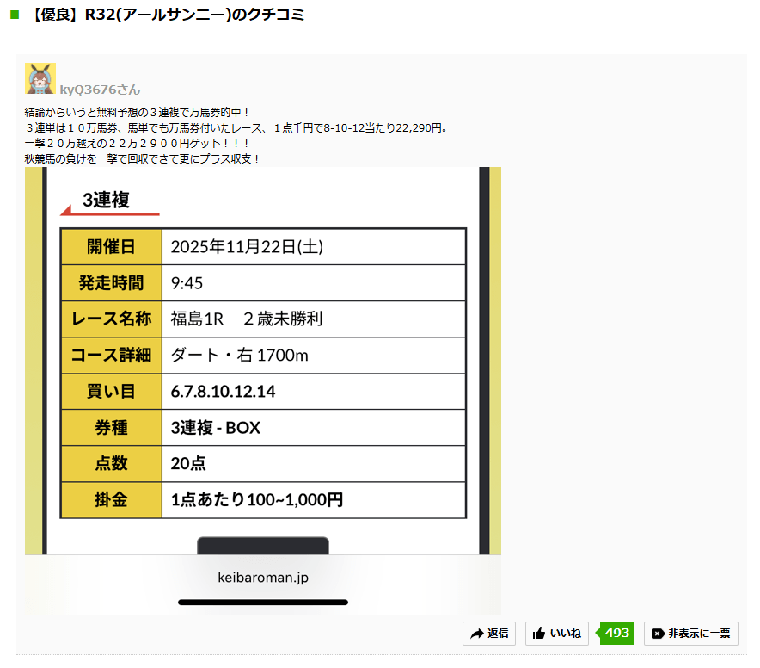Click the dark button at the image bottom
This screenshot has height=668, width=760.
(263, 546)
